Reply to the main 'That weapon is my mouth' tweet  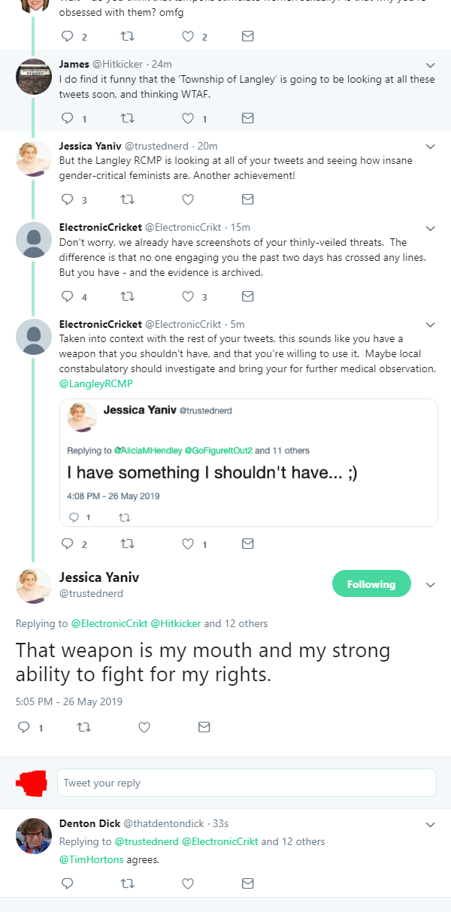[23, 727]
